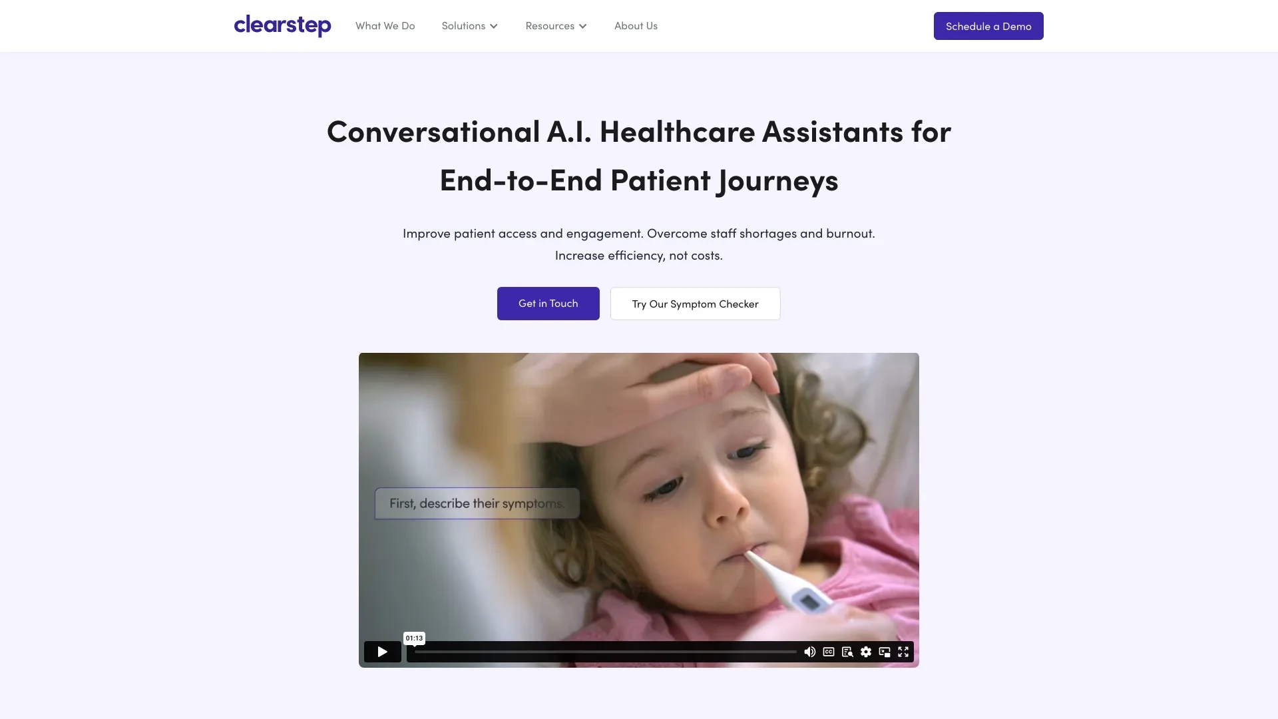Click the Get in Touch button
The image size is (1278, 719).
coord(548,304)
